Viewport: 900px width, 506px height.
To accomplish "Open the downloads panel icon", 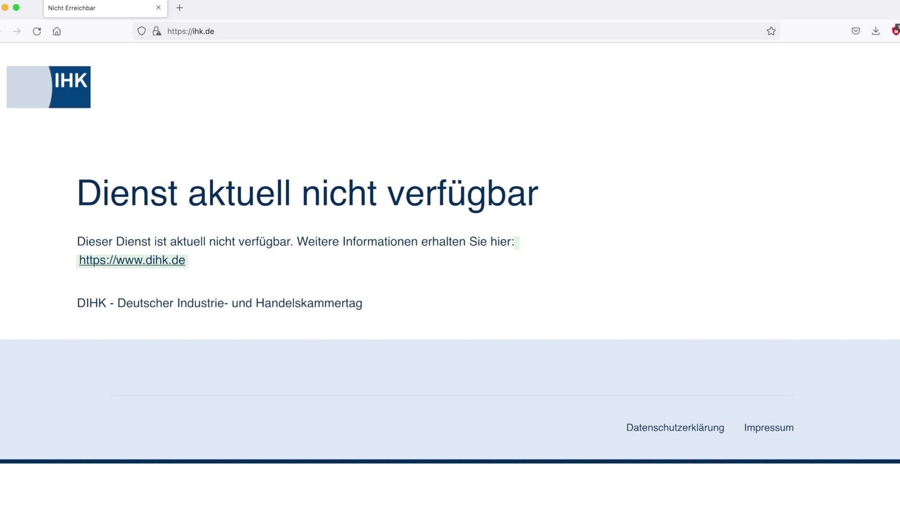I will (x=876, y=31).
